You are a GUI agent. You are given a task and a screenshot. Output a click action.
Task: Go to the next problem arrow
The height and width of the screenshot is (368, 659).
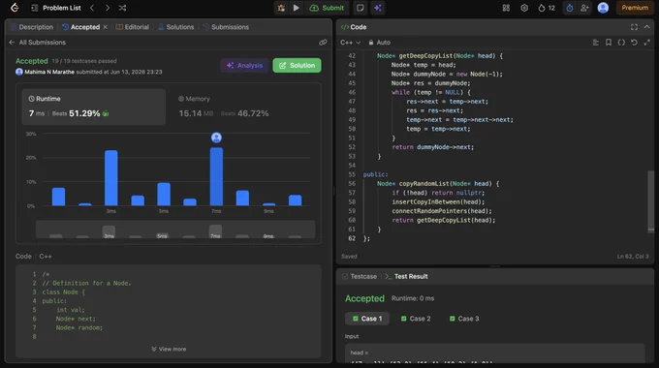coord(108,8)
